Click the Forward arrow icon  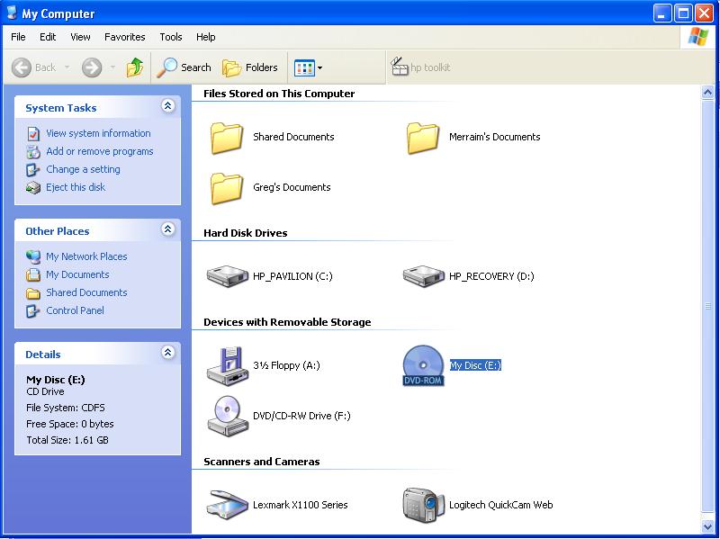coord(92,68)
